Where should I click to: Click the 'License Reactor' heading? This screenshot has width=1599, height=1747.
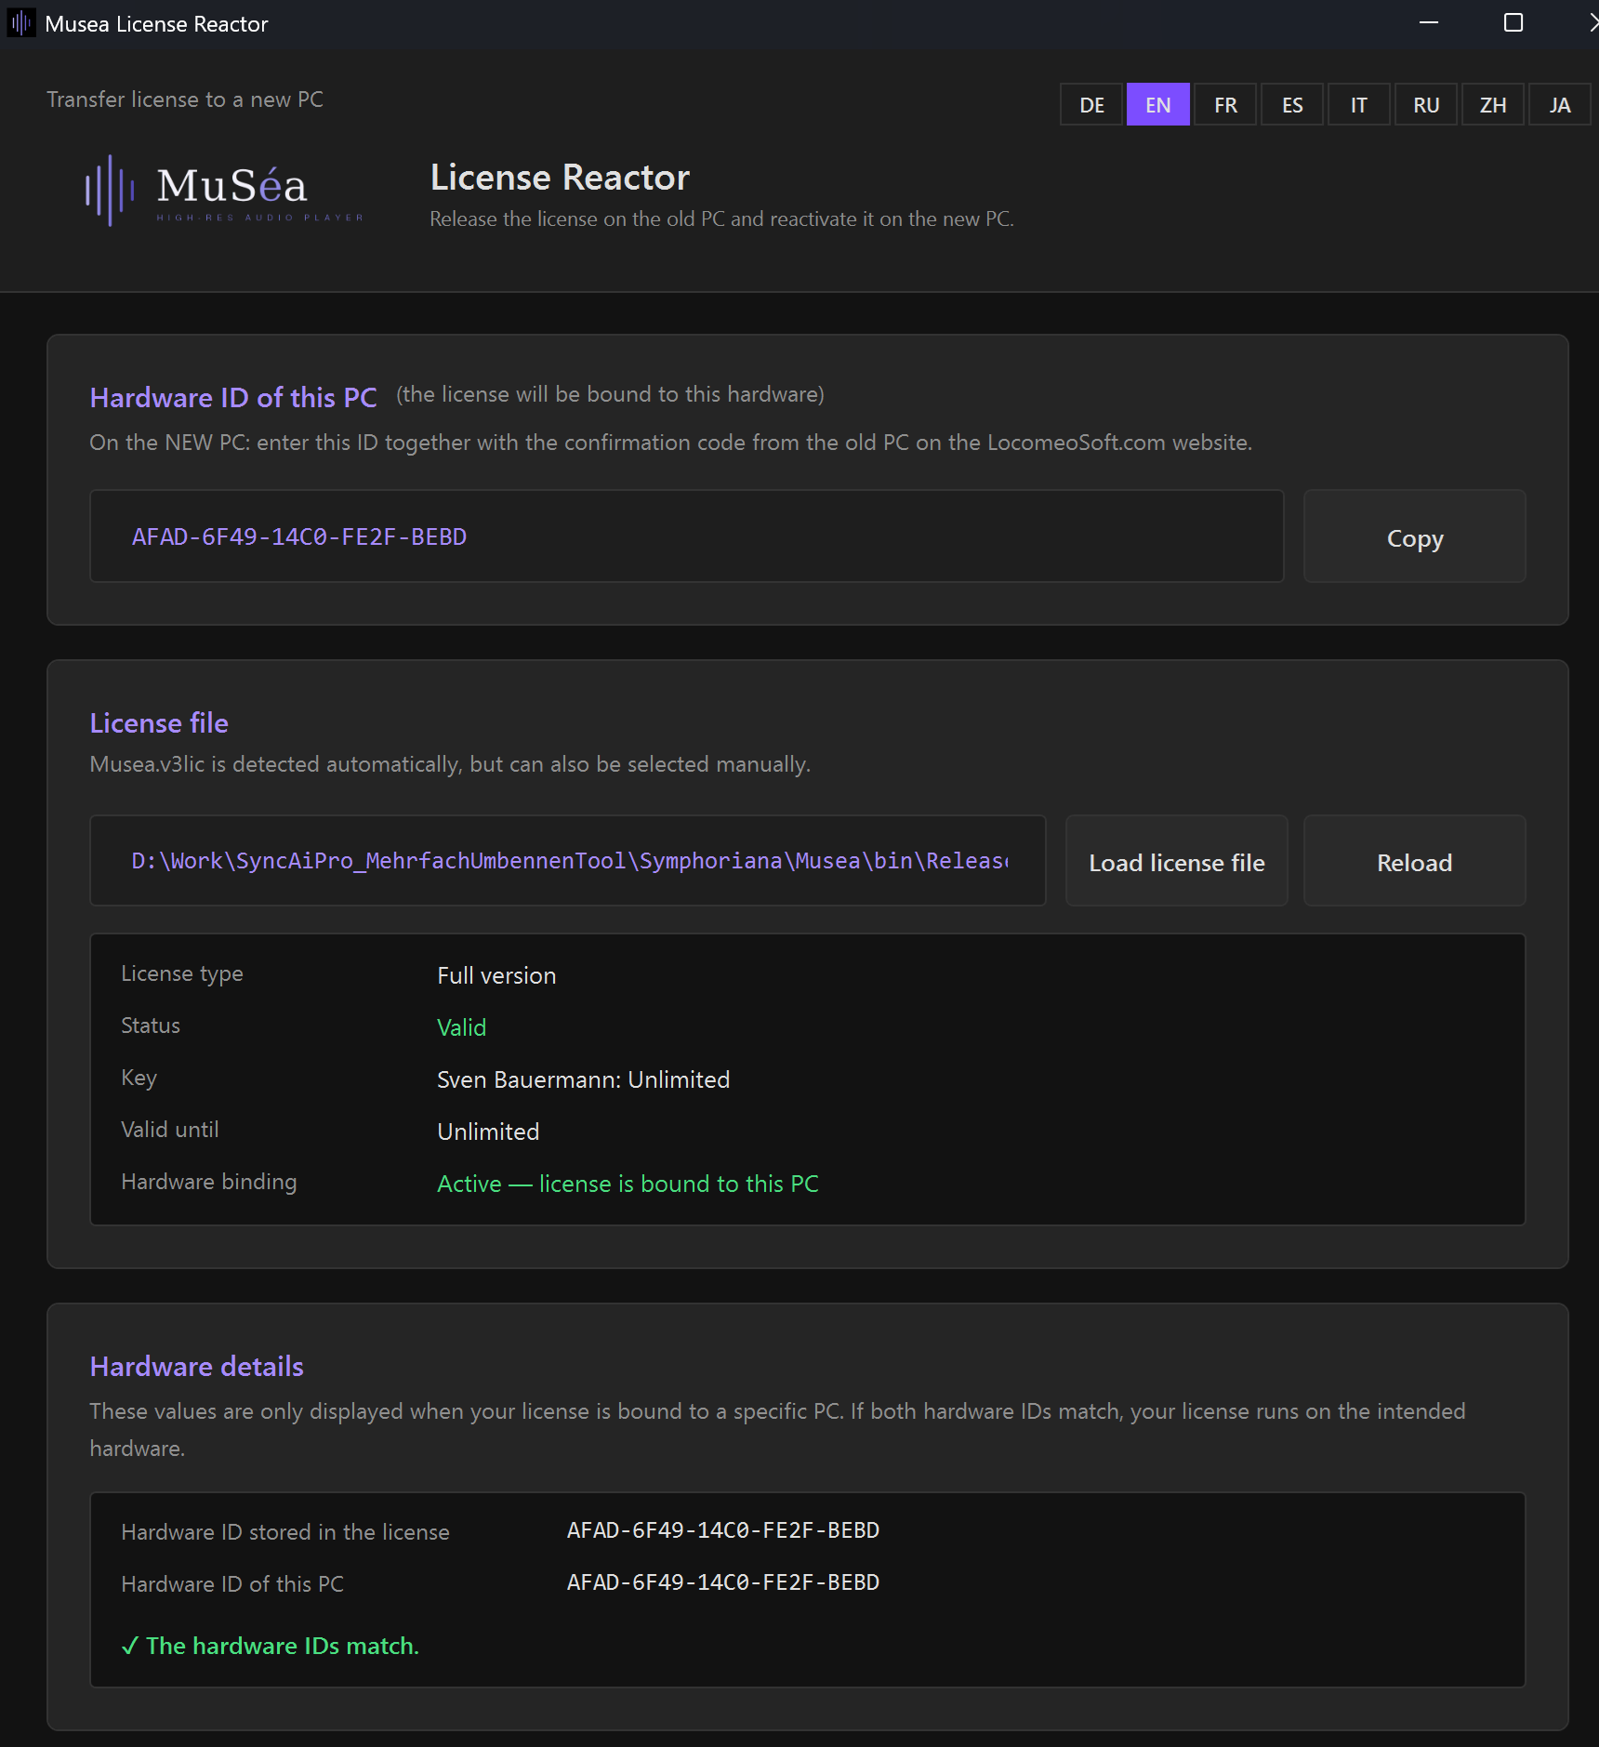560,178
